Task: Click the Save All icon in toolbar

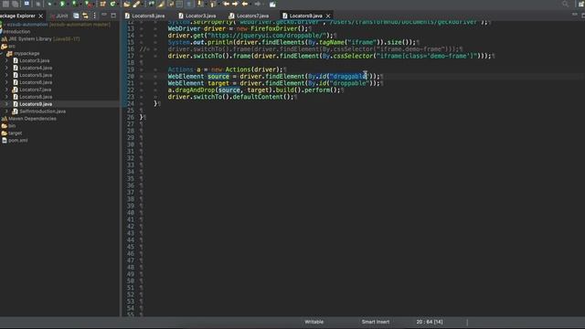Action: tap(15, 4)
